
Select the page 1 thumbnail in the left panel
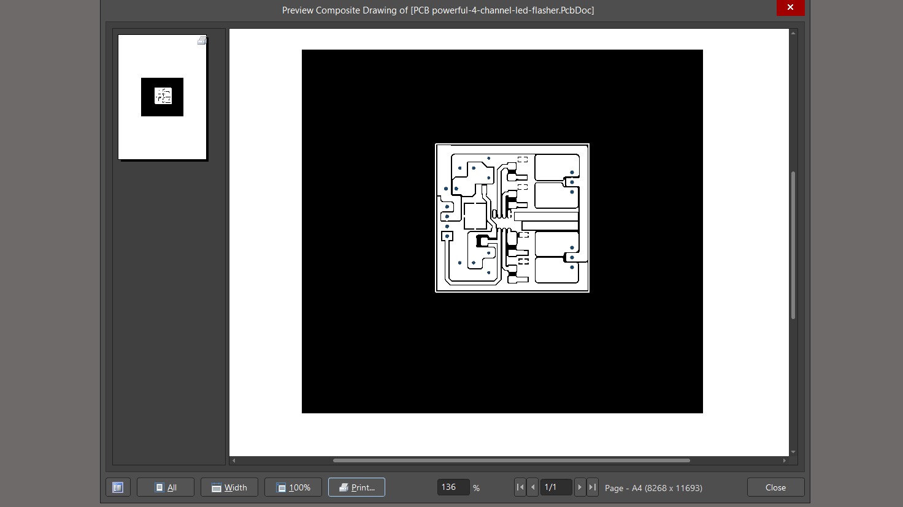point(162,97)
